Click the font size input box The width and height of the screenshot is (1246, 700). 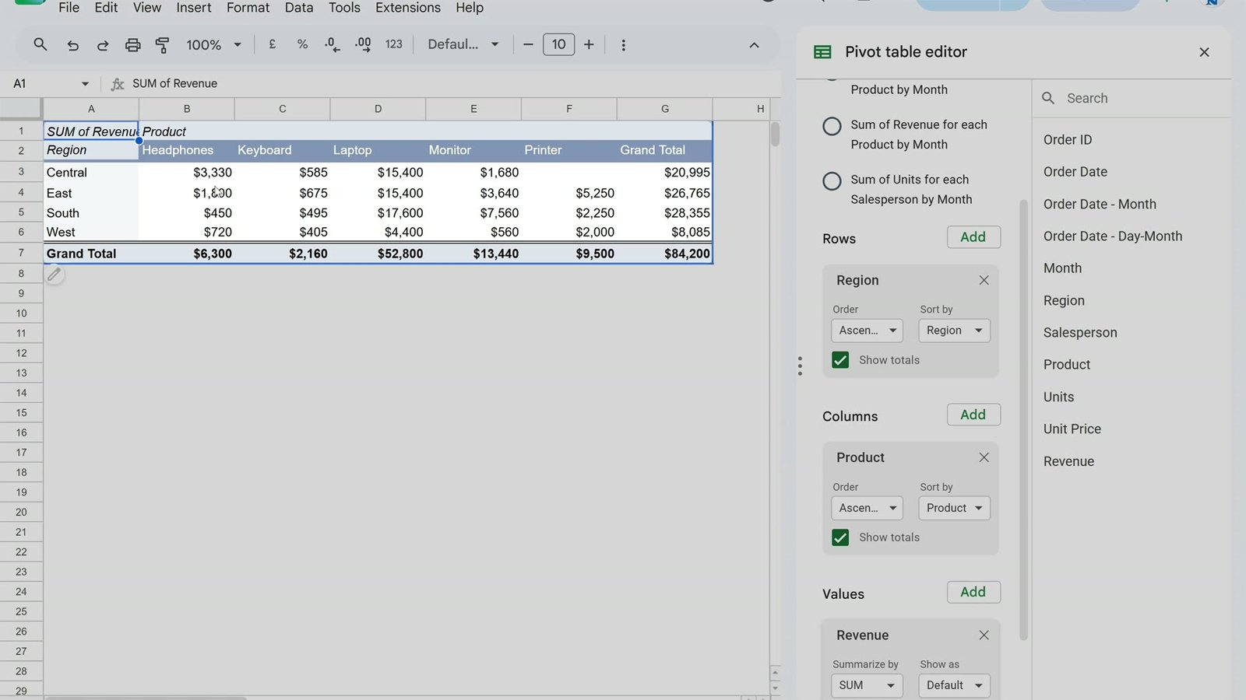coord(558,44)
